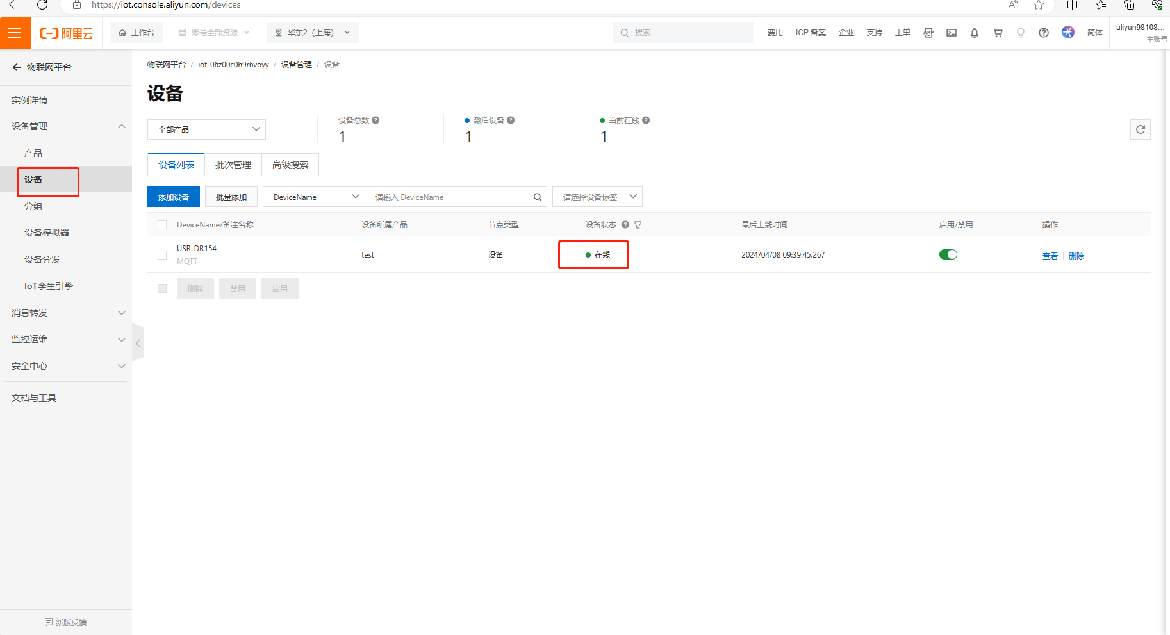Open the 全部产品 product dropdown
Image resolution: width=1170 pixels, height=635 pixels.
pos(206,129)
